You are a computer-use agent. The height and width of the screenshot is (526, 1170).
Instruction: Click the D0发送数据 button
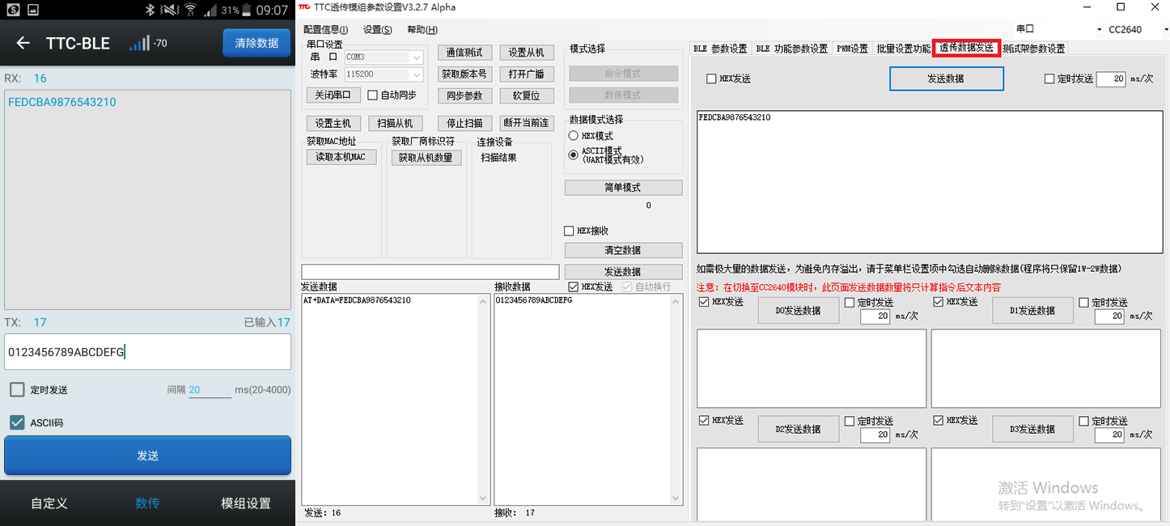[798, 310]
